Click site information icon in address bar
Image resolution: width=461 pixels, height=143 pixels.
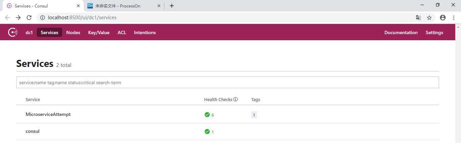tap(43, 18)
